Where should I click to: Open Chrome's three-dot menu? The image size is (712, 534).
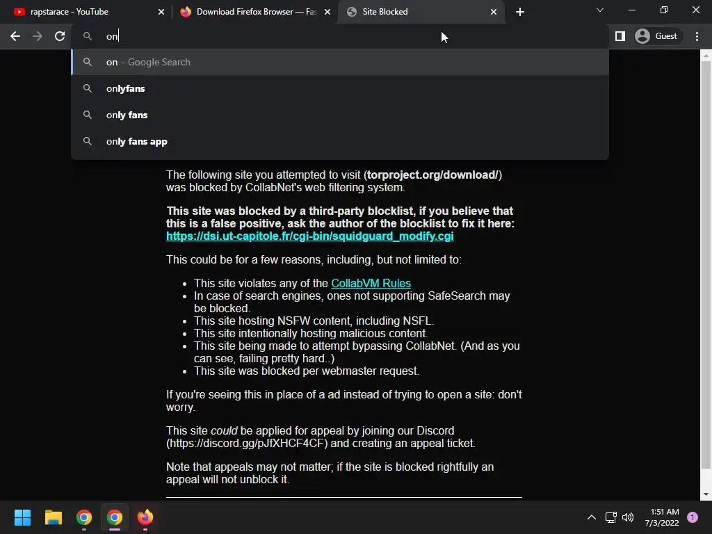point(697,36)
